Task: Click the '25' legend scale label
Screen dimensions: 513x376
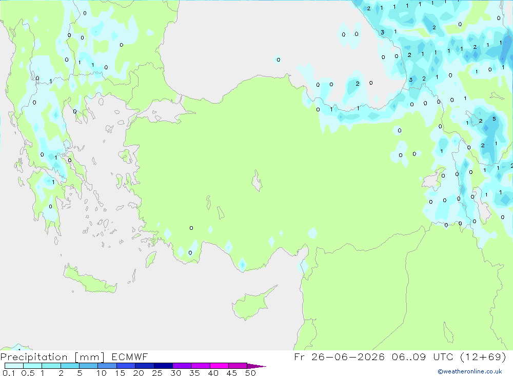Action: click(157, 373)
